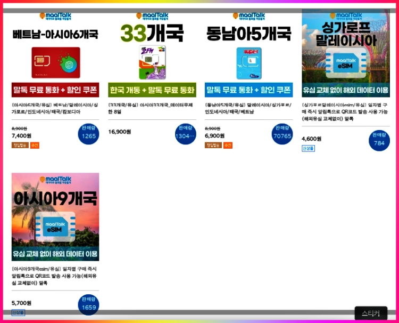Click maalTalk logo above 아시아9개국
Viewport: 399px width, 323px height.
click(x=55, y=180)
